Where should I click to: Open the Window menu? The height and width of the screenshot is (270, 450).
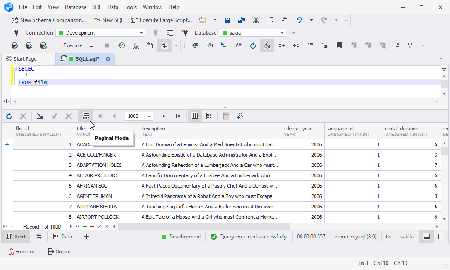point(153,7)
